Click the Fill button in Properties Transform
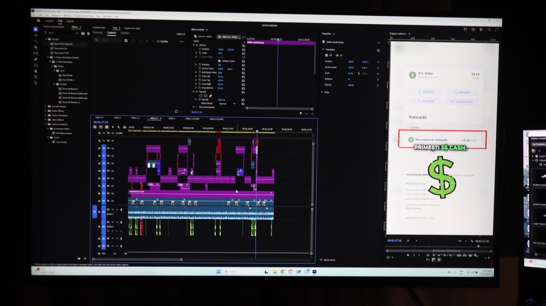 coord(328,55)
